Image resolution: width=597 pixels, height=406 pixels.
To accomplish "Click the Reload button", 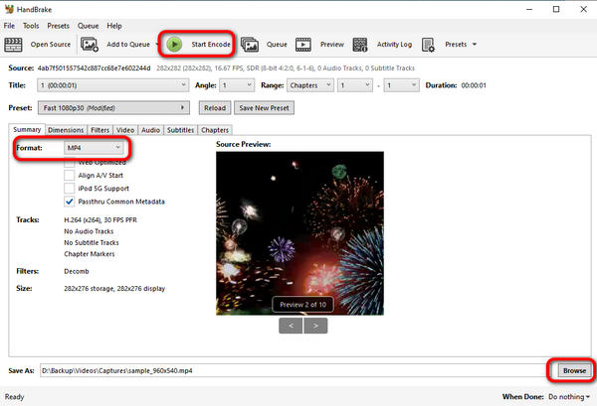I will click(215, 108).
